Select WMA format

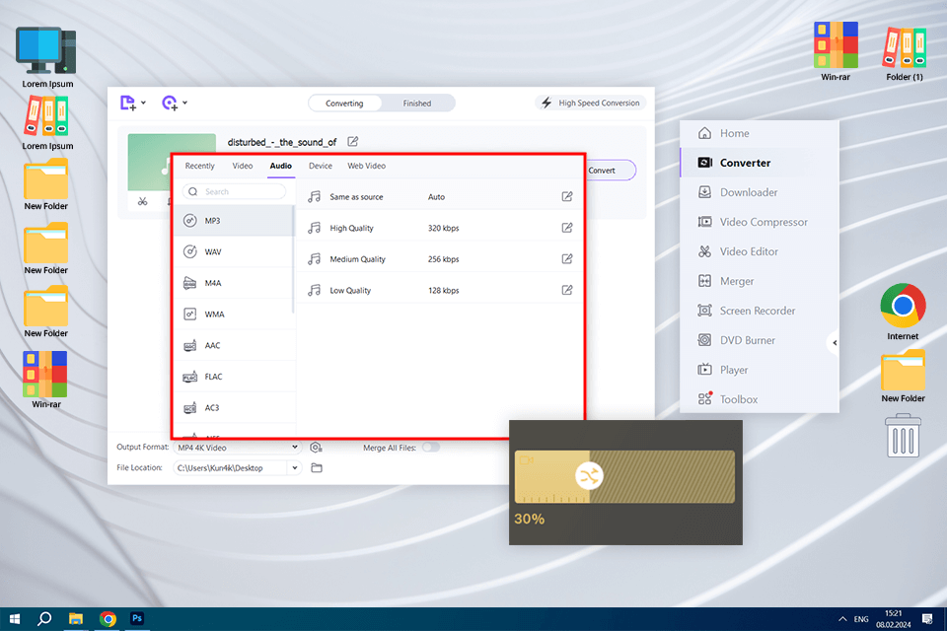pyautogui.click(x=235, y=314)
